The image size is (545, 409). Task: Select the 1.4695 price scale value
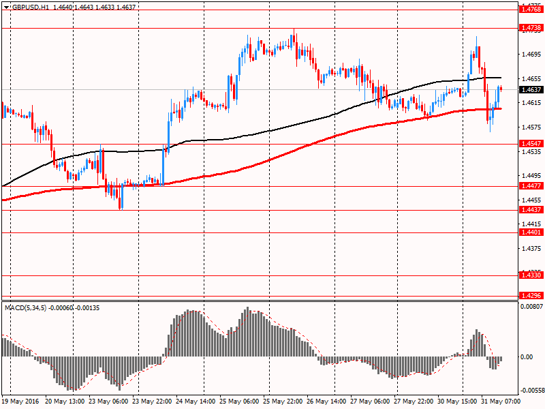point(532,55)
